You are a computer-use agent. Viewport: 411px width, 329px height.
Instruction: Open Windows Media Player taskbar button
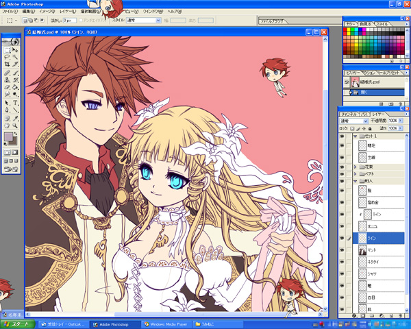(166, 324)
